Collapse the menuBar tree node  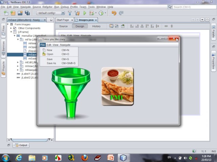(x=15, y=36)
